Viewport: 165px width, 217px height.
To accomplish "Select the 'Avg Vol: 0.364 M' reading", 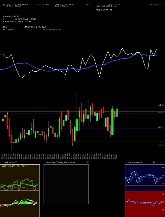I will pyautogui.click(x=106, y=6).
